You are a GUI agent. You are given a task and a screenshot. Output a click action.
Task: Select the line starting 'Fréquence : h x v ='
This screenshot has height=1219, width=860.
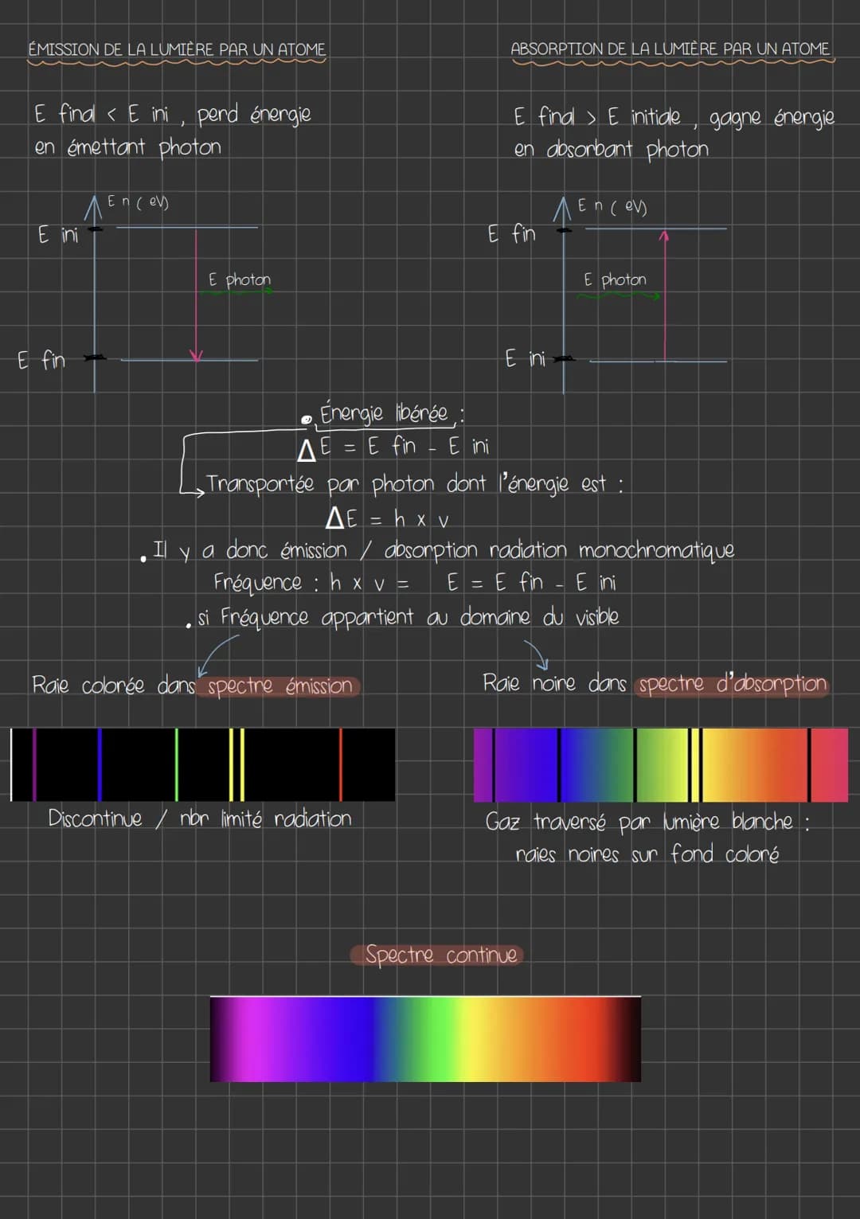pyautogui.click(x=414, y=584)
